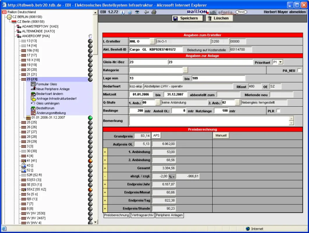309x233 pixels.
Task: Click the station icon for ALTENMÜNDE [XATO]
Action: point(19,31)
